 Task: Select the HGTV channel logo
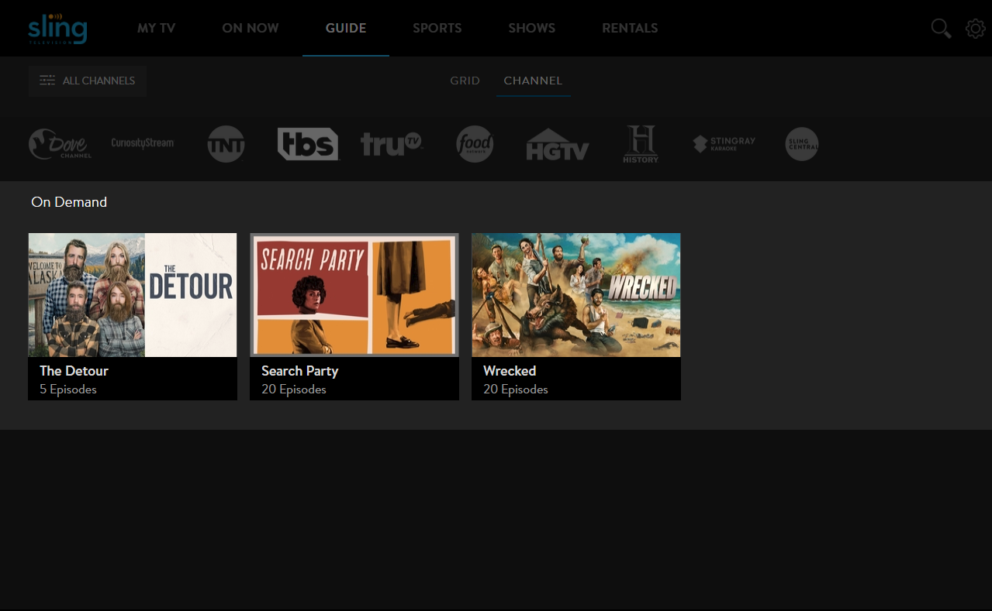pyautogui.click(x=558, y=144)
